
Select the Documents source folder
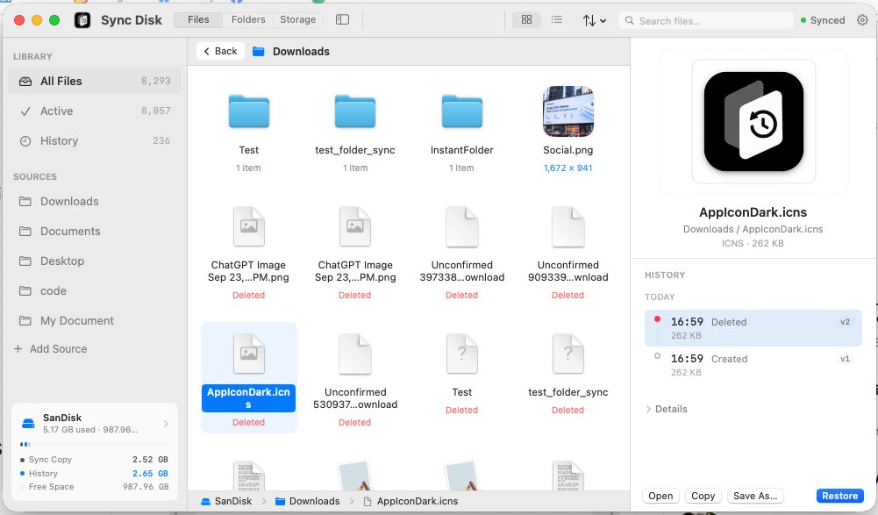tap(95, 231)
